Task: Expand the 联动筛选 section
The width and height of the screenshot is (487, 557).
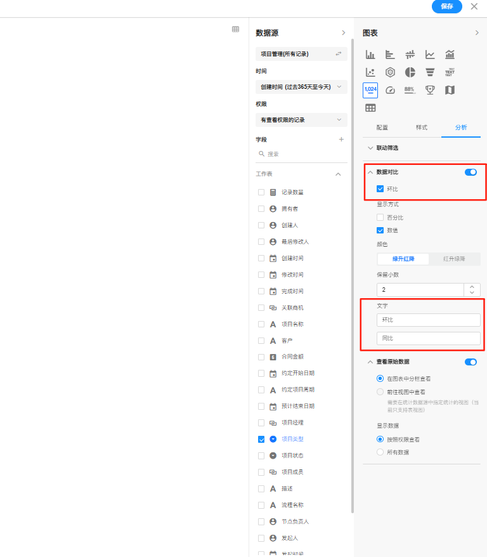Action: click(x=387, y=148)
